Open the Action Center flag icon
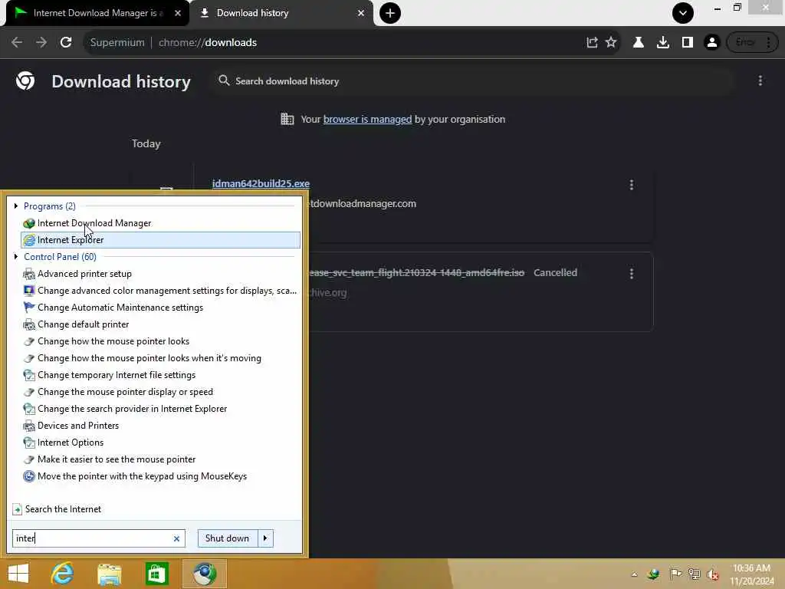This screenshot has width=785, height=589. 675,574
